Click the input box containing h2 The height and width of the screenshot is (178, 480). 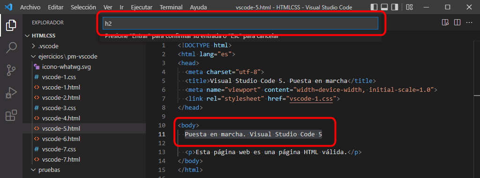[x=240, y=23]
